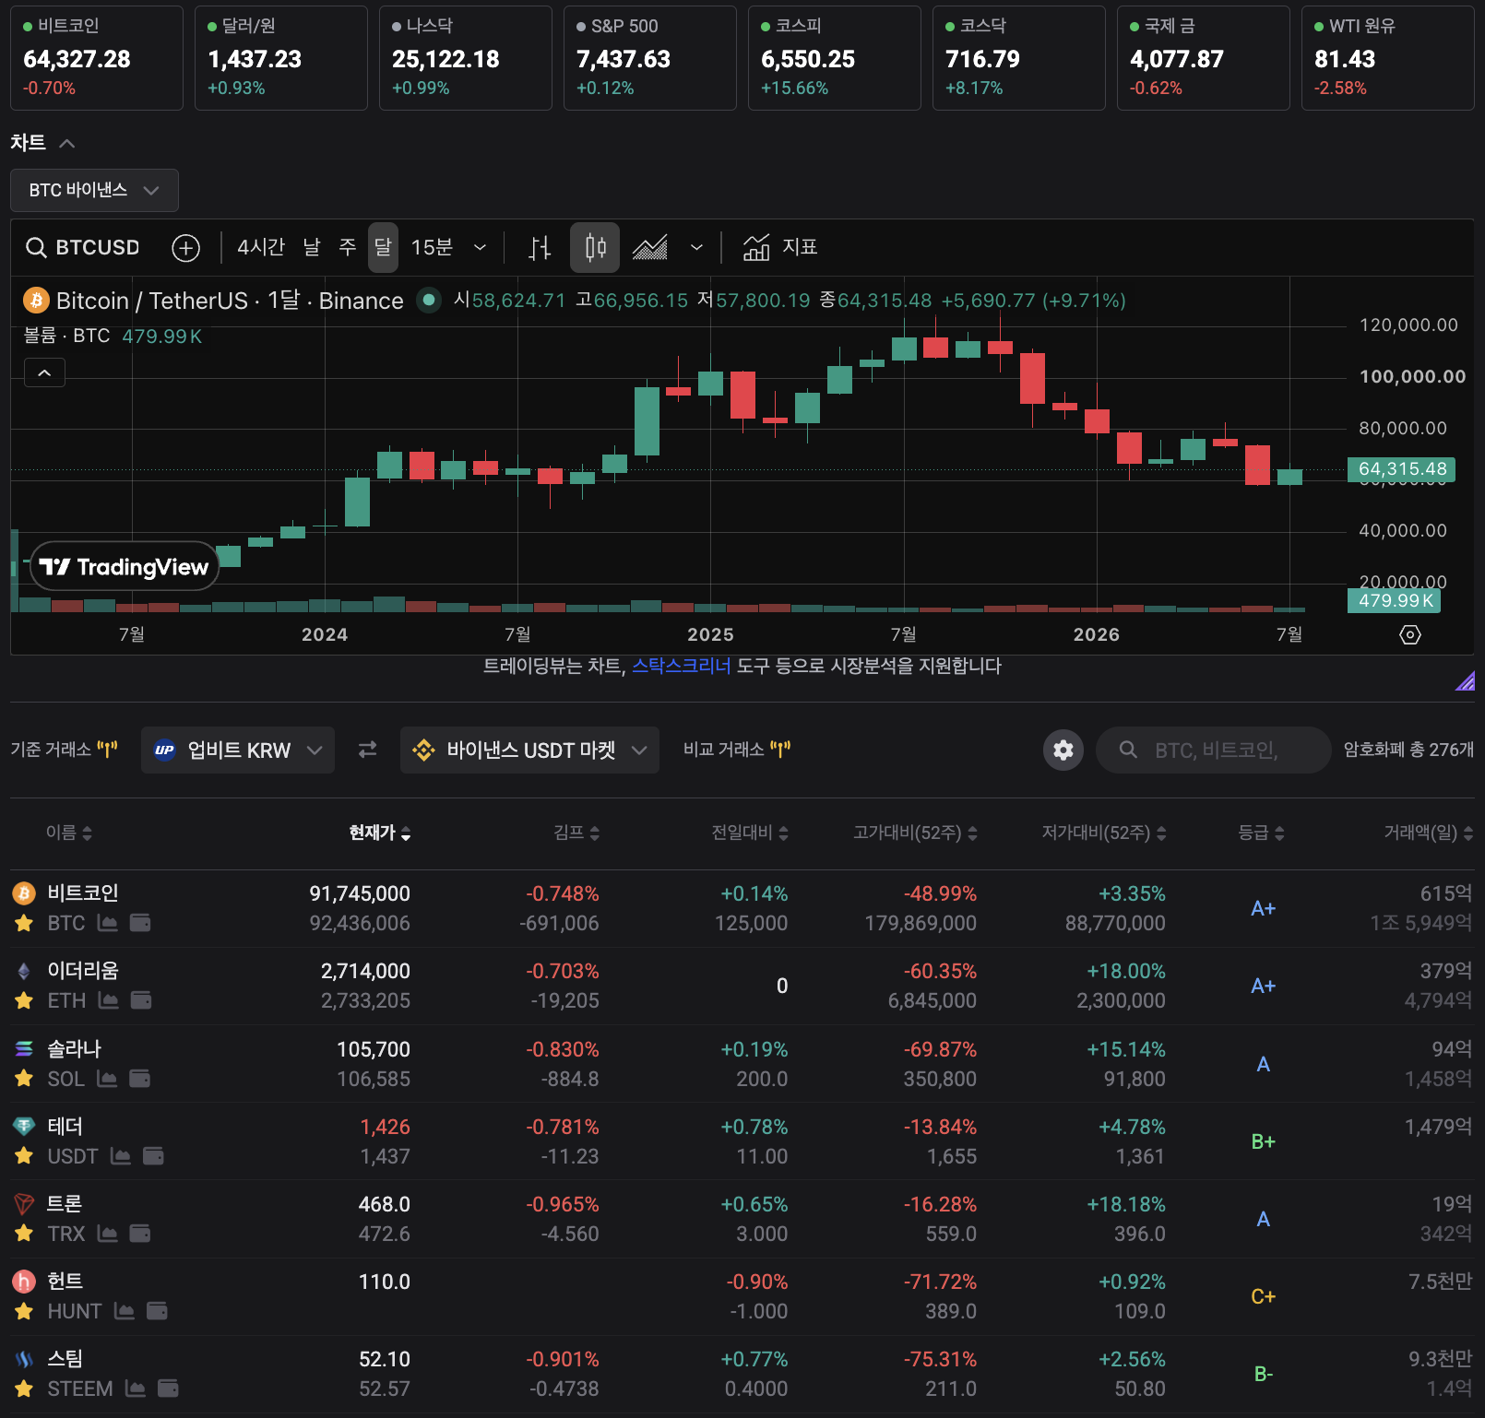Screen dimensions: 1485x1418
Task: Collapse the chart legend with the arrow button
Action: (x=44, y=372)
